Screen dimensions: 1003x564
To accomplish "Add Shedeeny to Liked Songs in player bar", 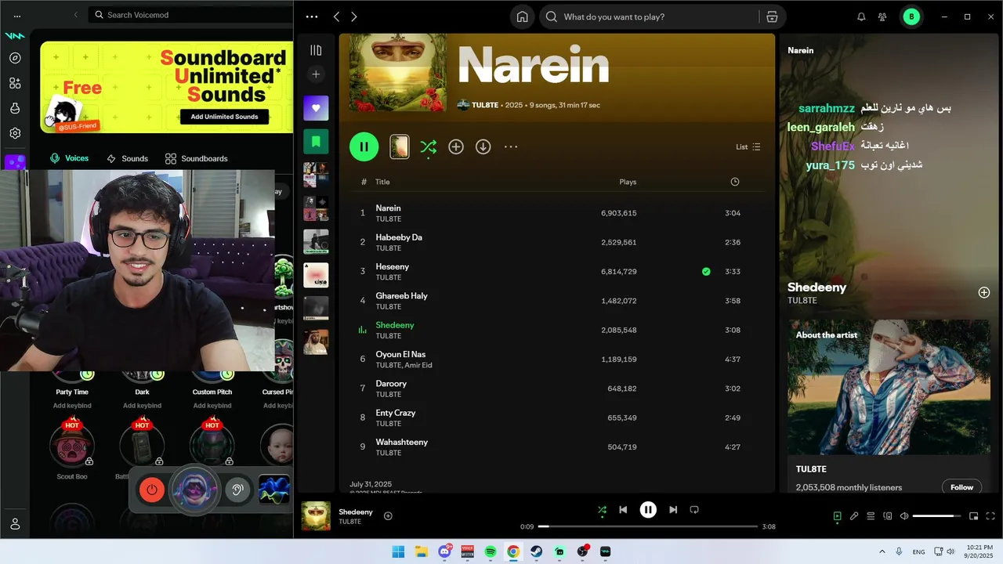I will (x=388, y=516).
